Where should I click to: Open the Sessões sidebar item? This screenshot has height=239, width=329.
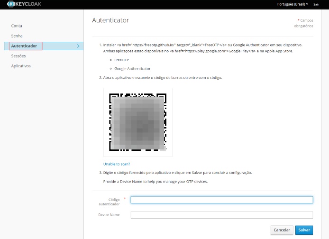(18, 56)
